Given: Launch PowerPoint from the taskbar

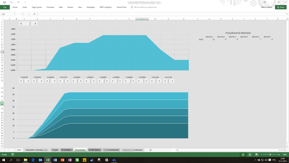Looking at the screenshot, I should click(x=62, y=160).
